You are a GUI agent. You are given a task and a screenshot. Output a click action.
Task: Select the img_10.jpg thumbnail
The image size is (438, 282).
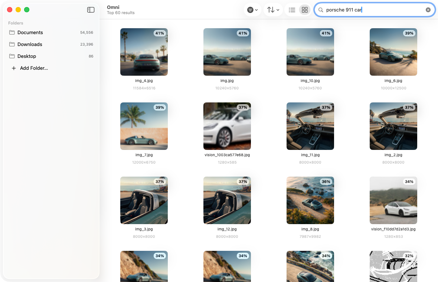point(310,52)
